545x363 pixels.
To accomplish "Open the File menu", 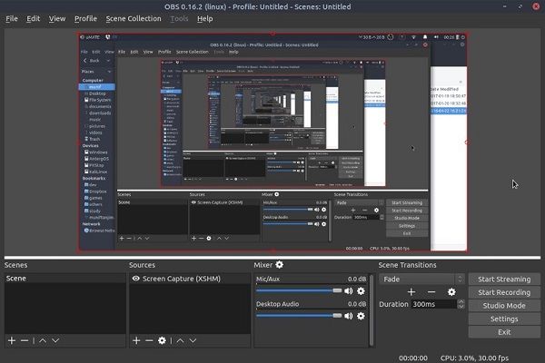I will click(x=12, y=19).
